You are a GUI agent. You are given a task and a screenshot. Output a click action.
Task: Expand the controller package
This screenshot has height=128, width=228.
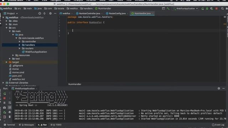click(20, 42)
